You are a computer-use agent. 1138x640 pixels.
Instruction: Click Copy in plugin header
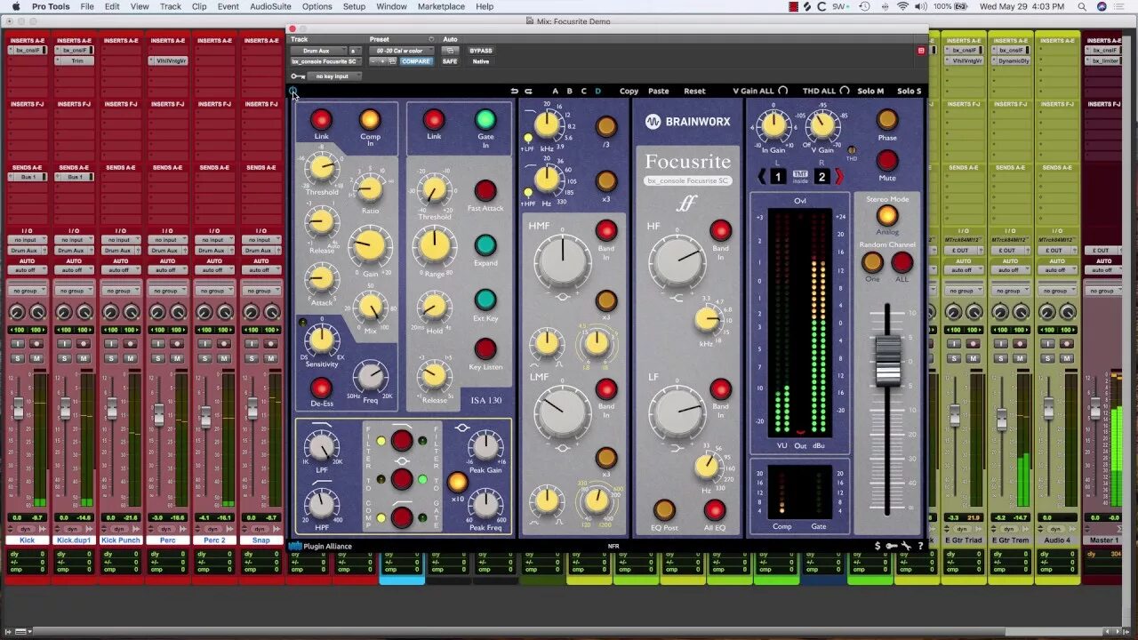pyautogui.click(x=629, y=91)
